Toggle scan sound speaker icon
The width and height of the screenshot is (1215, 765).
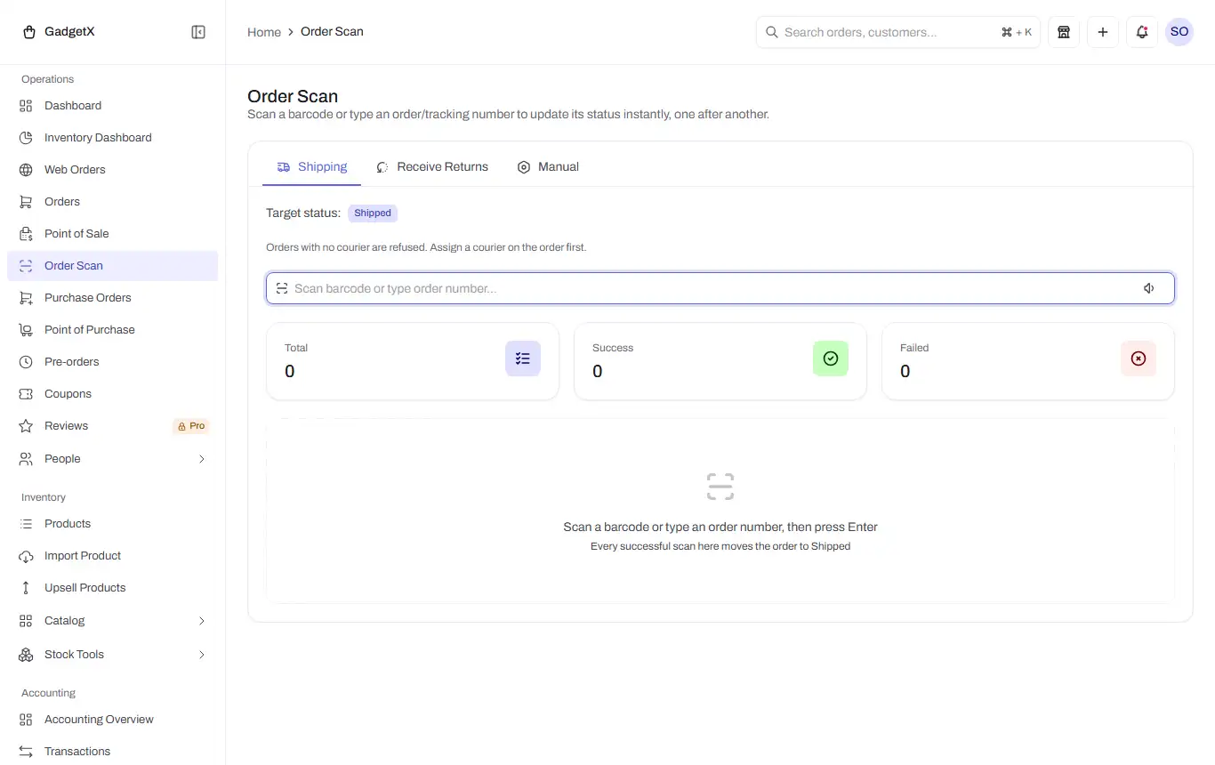pos(1149,288)
